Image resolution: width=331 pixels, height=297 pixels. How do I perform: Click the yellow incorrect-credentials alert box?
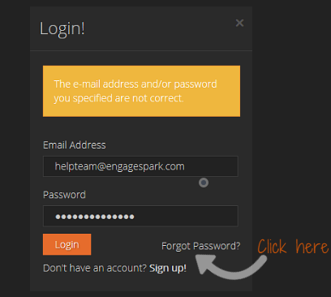[141, 91]
